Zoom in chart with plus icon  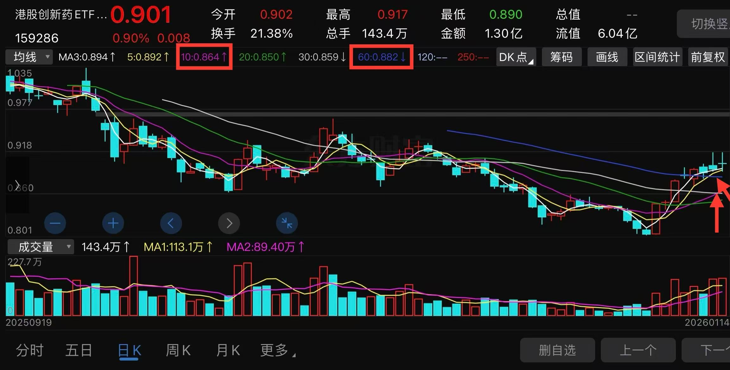[113, 223]
